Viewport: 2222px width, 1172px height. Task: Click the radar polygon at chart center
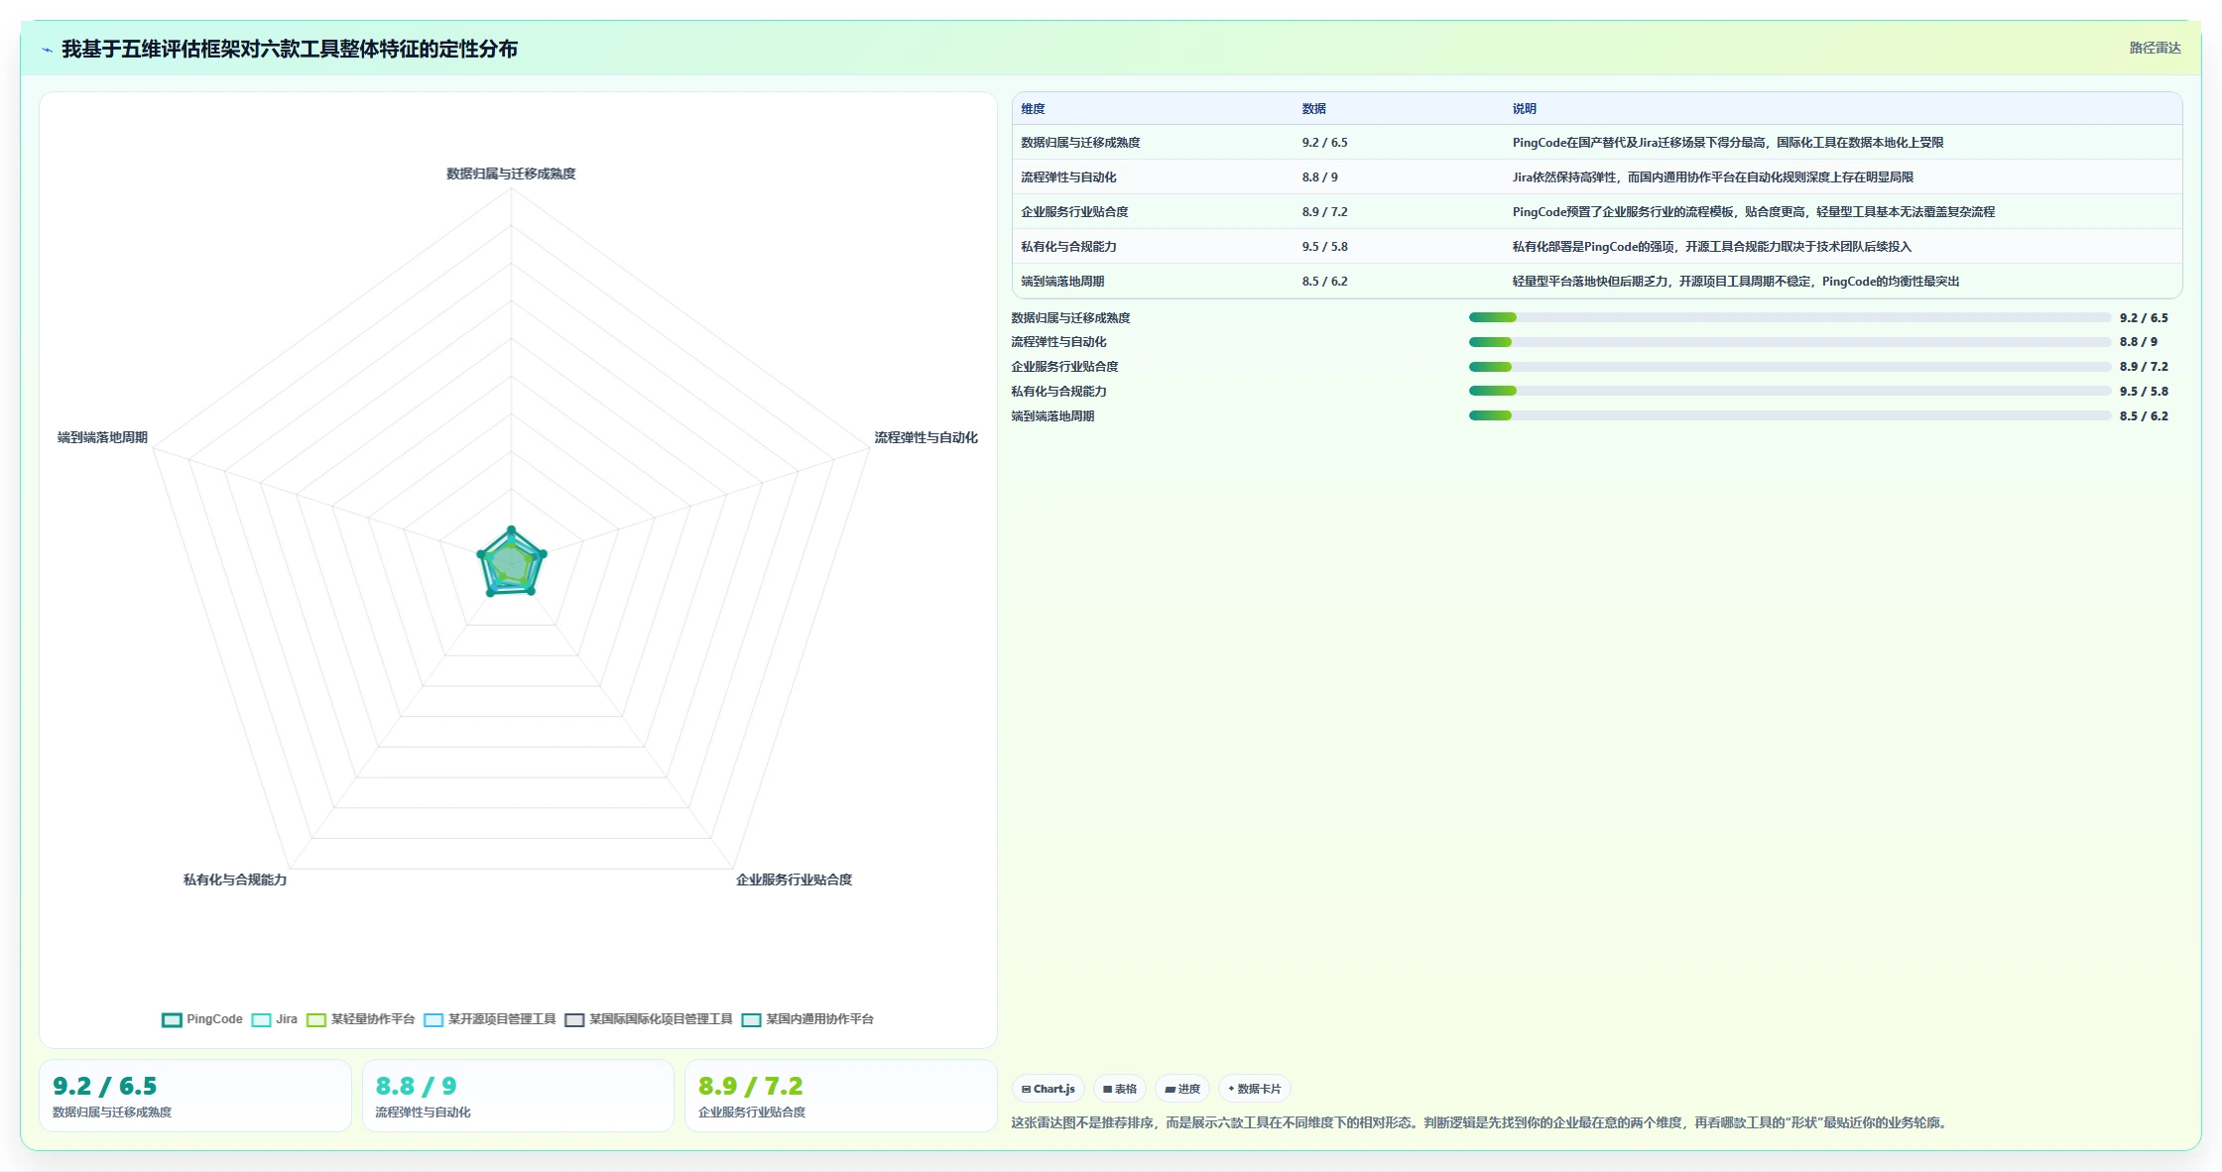(x=511, y=563)
